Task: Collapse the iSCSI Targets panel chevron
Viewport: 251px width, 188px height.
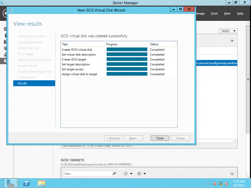Action: (x=232, y=174)
